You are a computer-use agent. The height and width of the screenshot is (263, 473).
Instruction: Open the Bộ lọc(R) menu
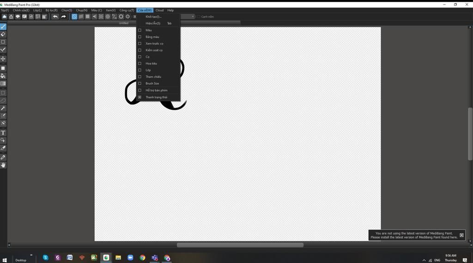pyautogui.click(x=52, y=10)
